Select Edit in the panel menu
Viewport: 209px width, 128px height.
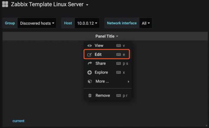coord(107,55)
